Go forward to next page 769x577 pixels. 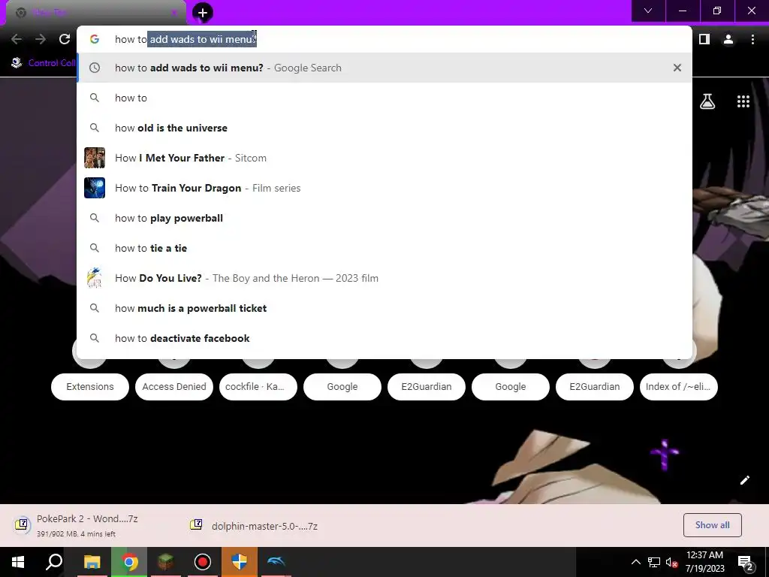[x=41, y=39]
